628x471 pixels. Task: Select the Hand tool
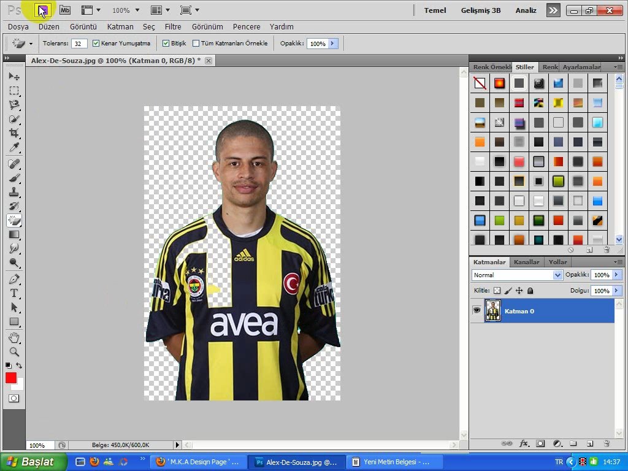(x=14, y=338)
